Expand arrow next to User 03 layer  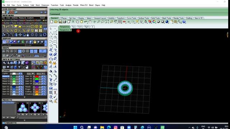coord(34,81)
